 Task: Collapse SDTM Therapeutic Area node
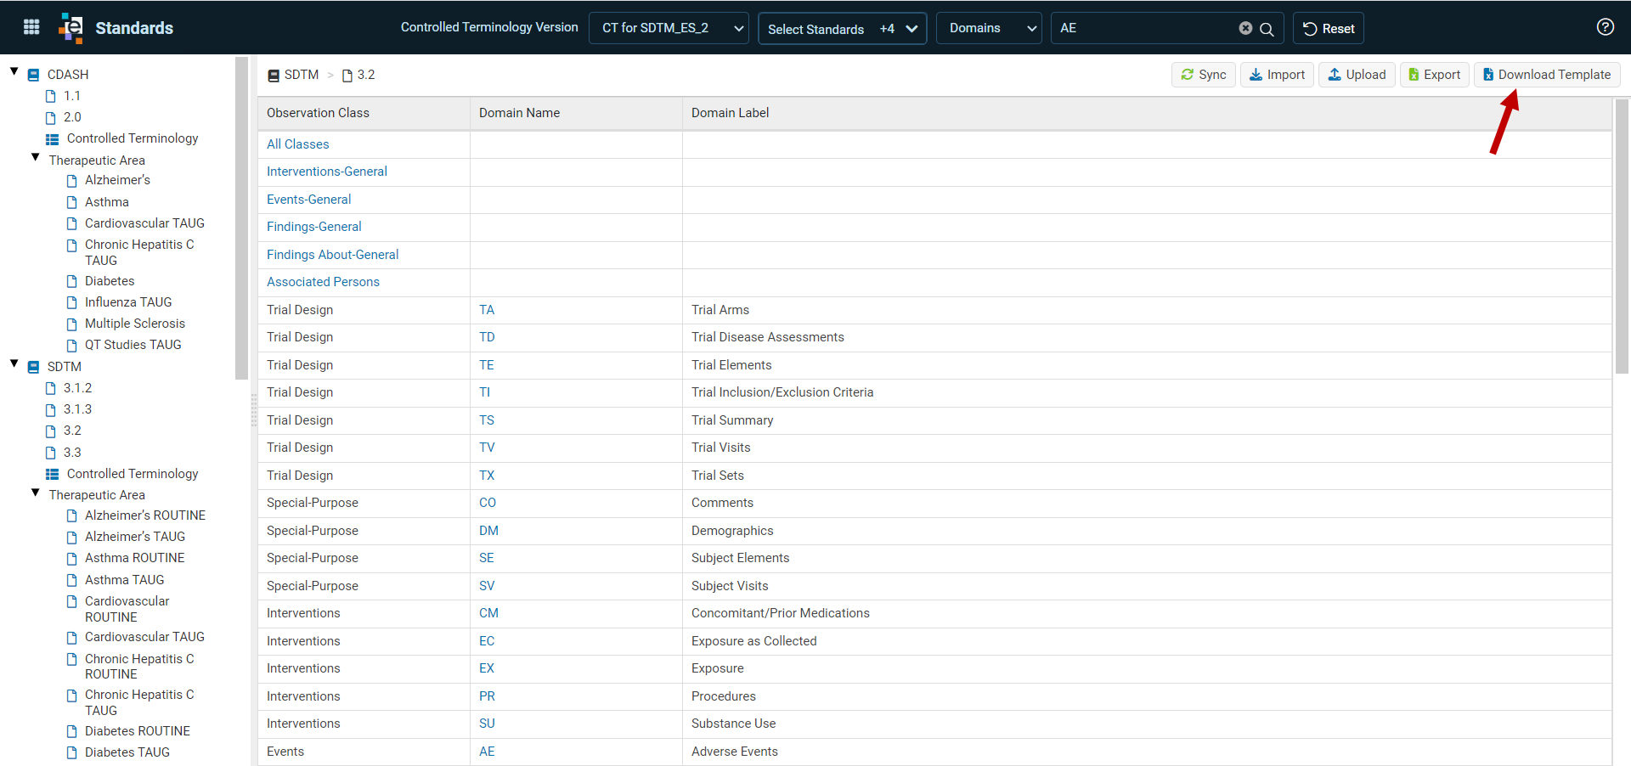tap(35, 492)
